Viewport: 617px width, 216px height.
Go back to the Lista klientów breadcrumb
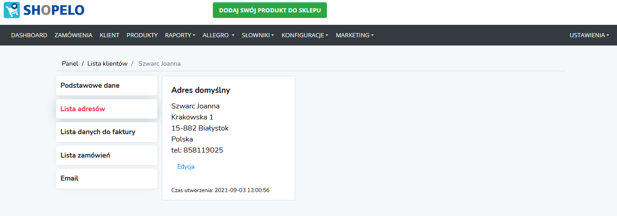point(107,63)
